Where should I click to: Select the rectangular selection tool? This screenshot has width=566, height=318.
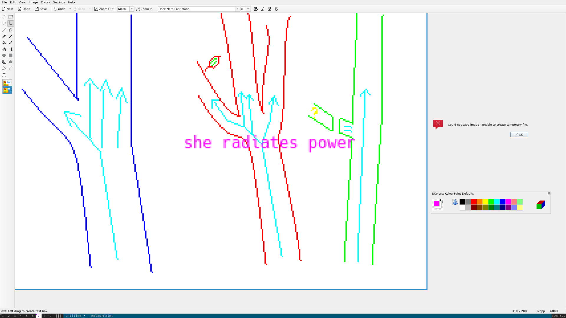pos(11,17)
